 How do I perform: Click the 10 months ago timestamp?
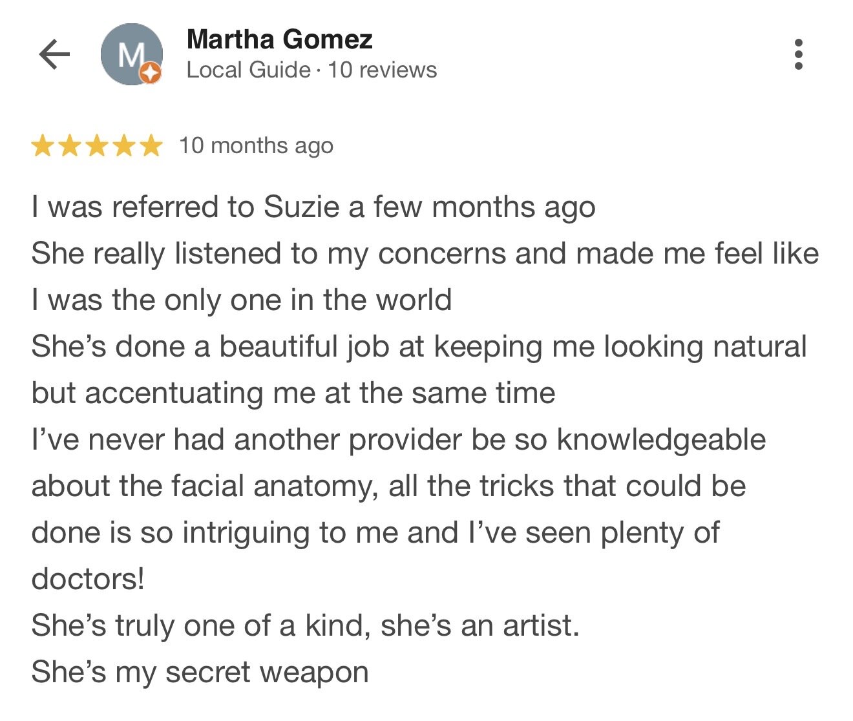tap(256, 146)
